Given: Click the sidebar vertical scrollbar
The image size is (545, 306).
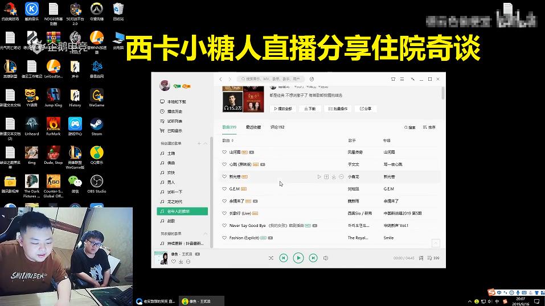Looking at the screenshot, I should pyautogui.click(x=211, y=191).
